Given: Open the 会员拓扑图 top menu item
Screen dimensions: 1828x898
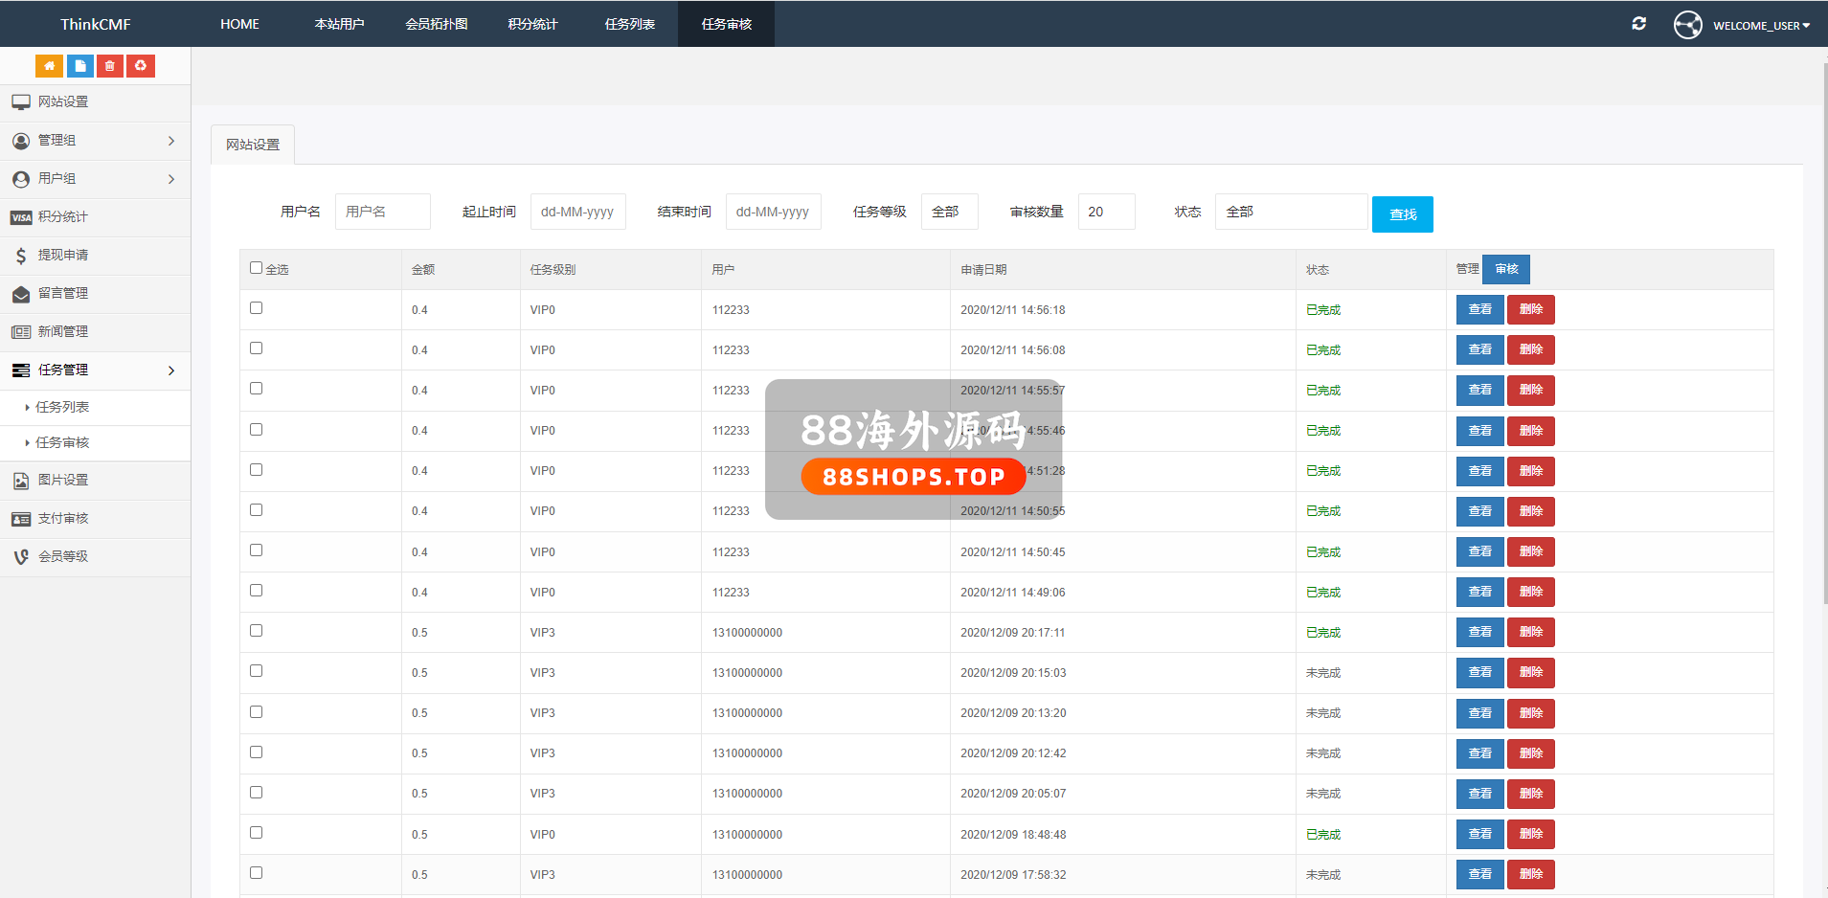Looking at the screenshot, I should click(x=437, y=24).
